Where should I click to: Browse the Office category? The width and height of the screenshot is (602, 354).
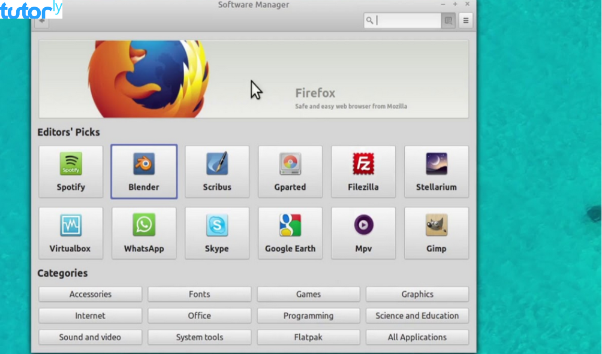click(199, 316)
